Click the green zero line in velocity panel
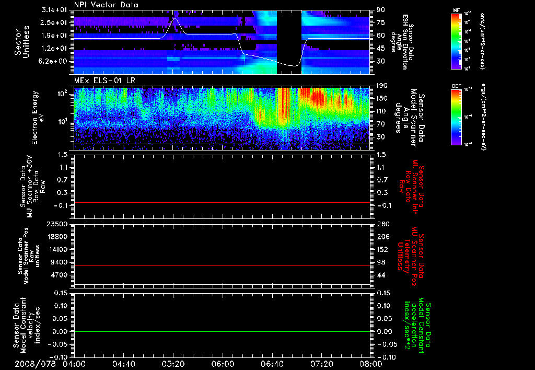This screenshot has height=370, width=535. 222,331
